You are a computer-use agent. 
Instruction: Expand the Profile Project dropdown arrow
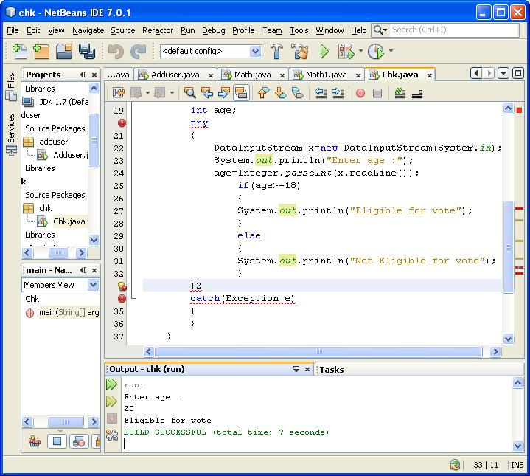tap(391, 51)
